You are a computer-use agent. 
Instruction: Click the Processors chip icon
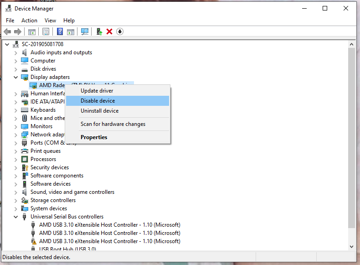pyautogui.click(x=25, y=159)
